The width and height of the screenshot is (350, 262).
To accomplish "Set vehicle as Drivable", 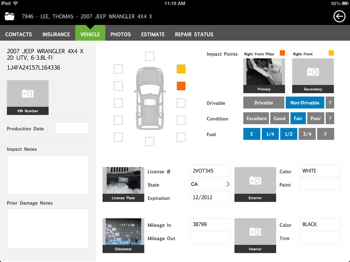I will pyautogui.click(x=264, y=103).
